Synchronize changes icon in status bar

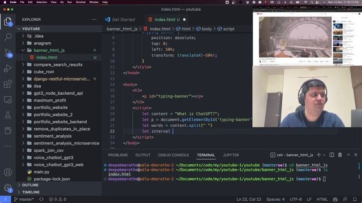(x=41, y=199)
